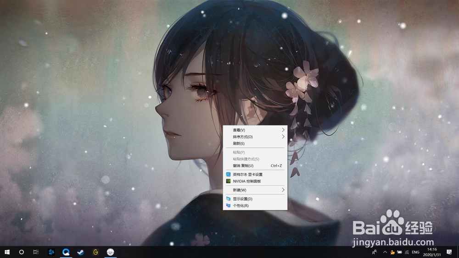Launch Steam from the taskbar
The width and height of the screenshot is (459, 258).
(x=80, y=252)
